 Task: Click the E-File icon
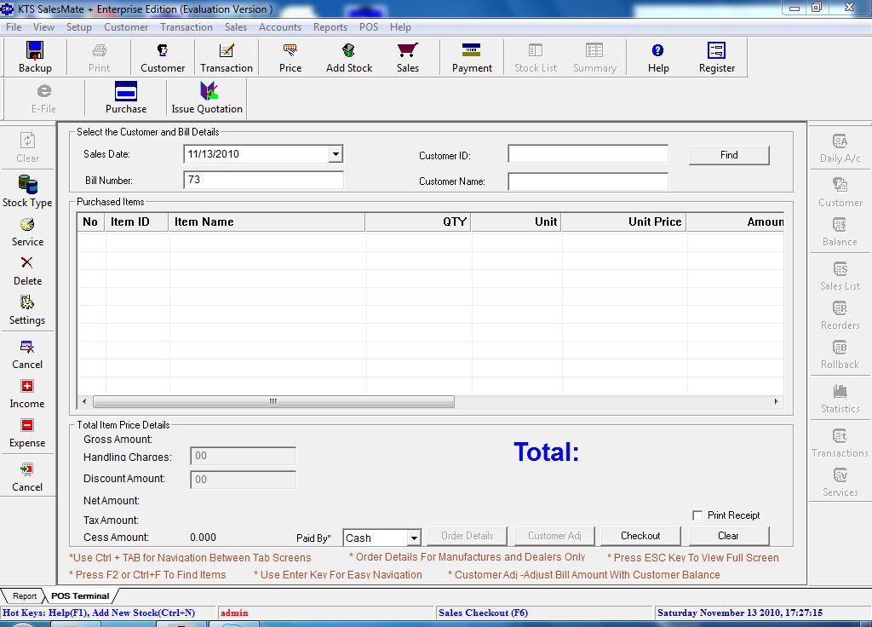(x=43, y=98)
